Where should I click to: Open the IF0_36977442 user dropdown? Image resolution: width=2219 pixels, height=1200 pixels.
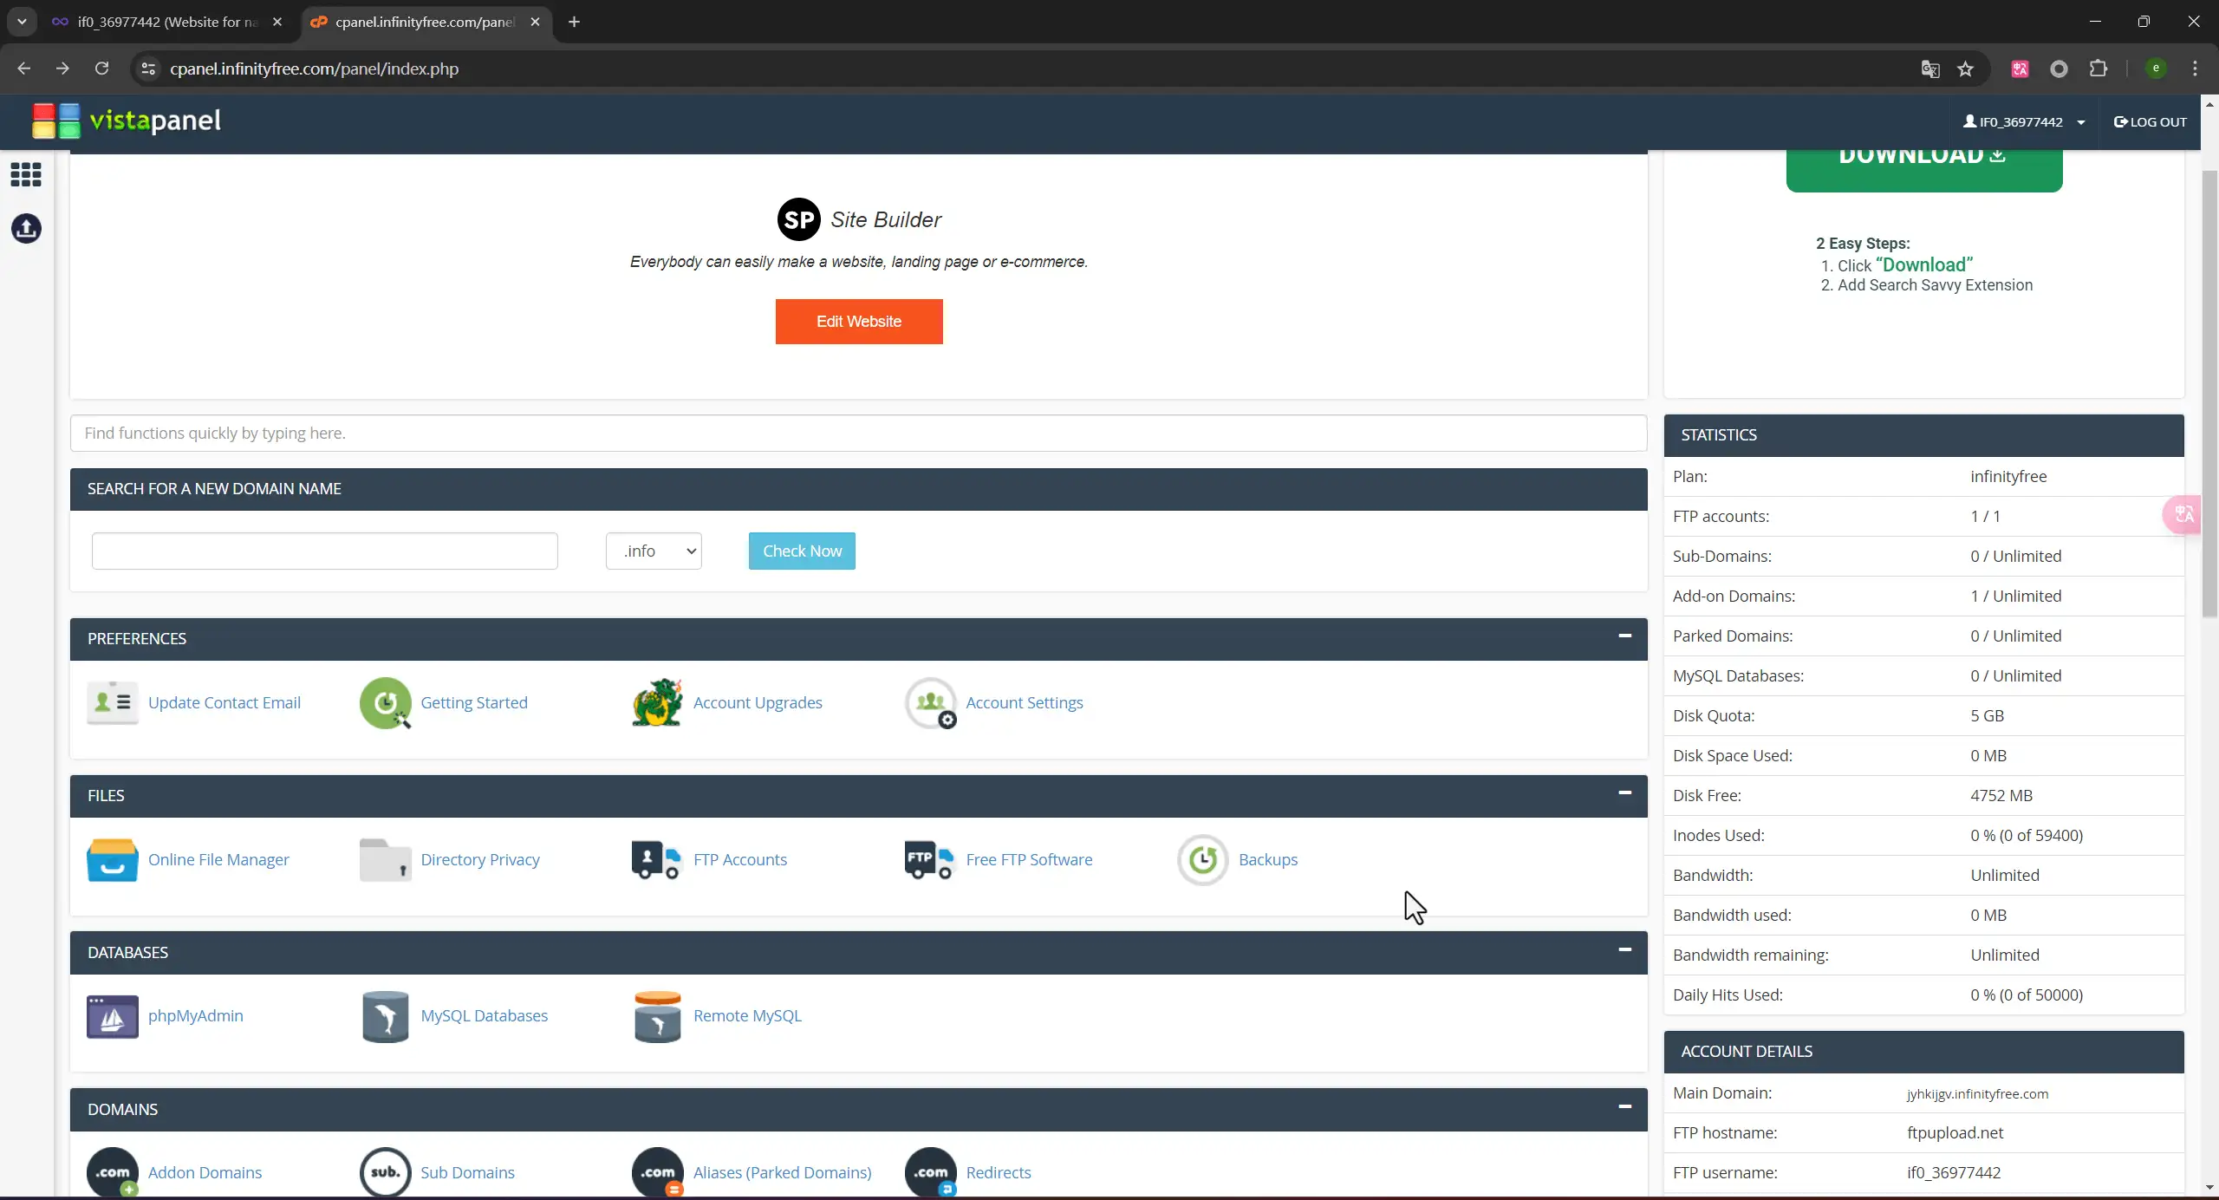coord(2025,121)
